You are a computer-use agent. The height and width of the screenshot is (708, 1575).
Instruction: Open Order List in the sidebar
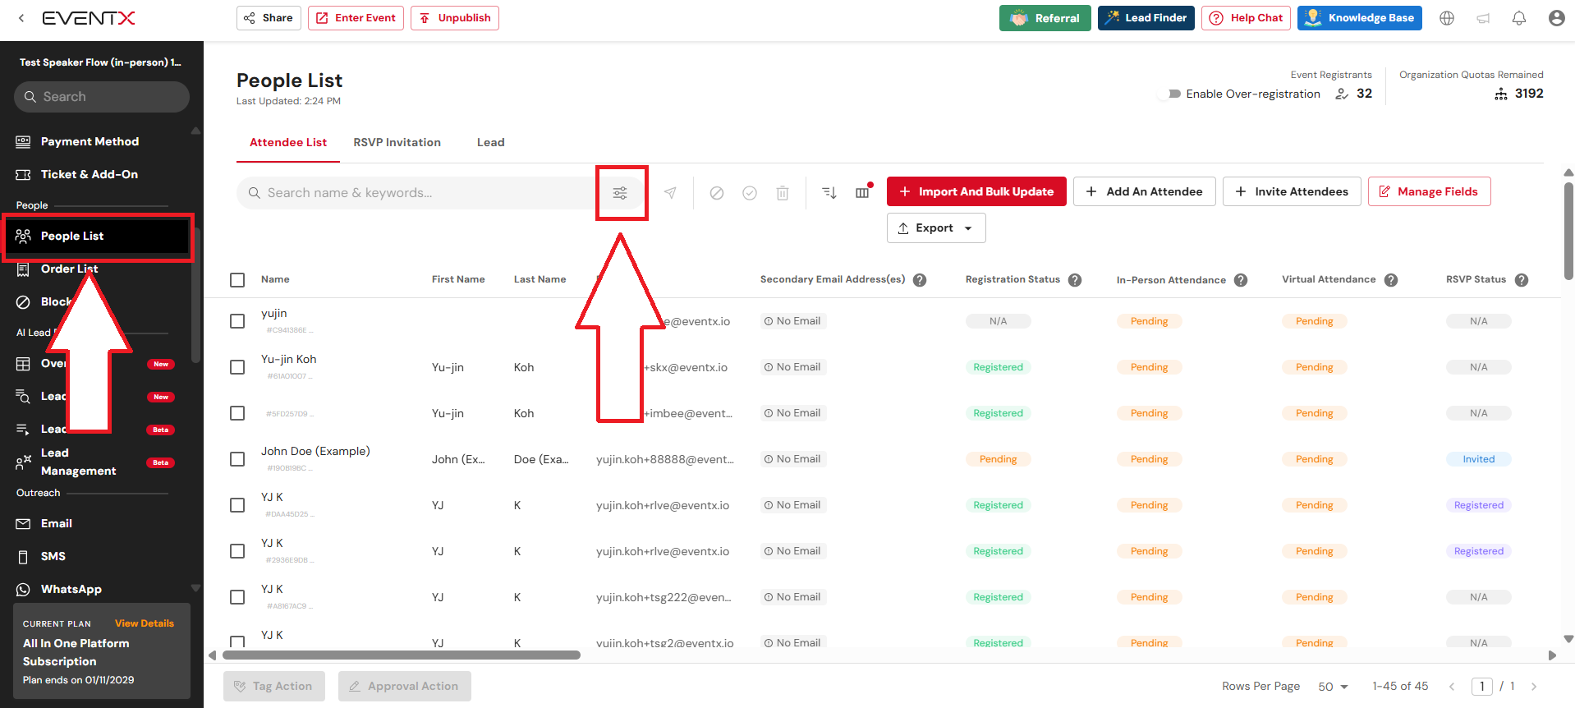(x=69, y=269)
